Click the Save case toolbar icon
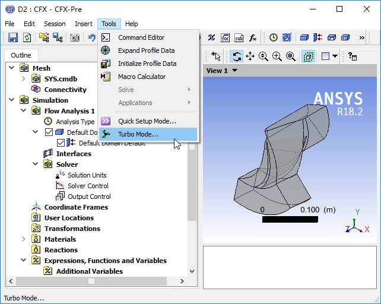381x304 pixels. (12, 37)
